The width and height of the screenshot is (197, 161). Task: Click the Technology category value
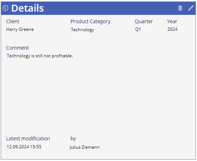tap(83, 30)
